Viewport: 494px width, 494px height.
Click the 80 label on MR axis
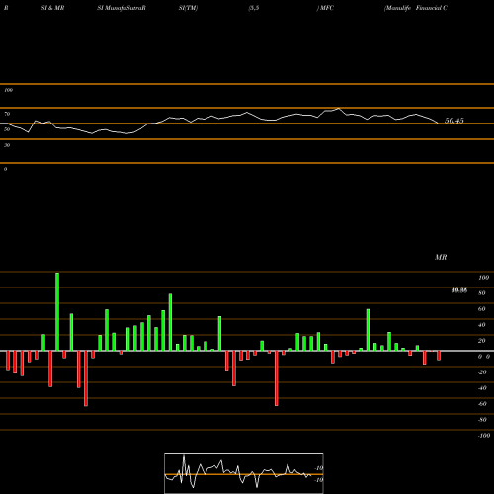(482, 293)
